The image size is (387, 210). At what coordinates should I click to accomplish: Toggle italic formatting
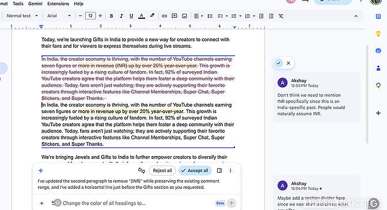click(x=121, y=16)
